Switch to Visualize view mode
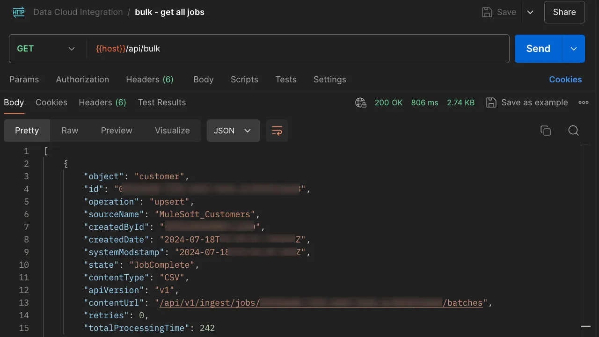 click(172, 131)
